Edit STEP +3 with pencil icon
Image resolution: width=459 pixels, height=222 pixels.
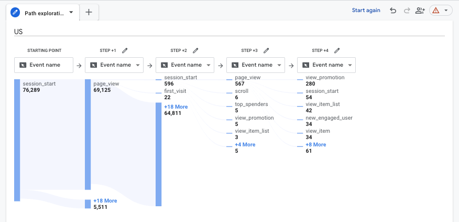[x=266, y=50]
